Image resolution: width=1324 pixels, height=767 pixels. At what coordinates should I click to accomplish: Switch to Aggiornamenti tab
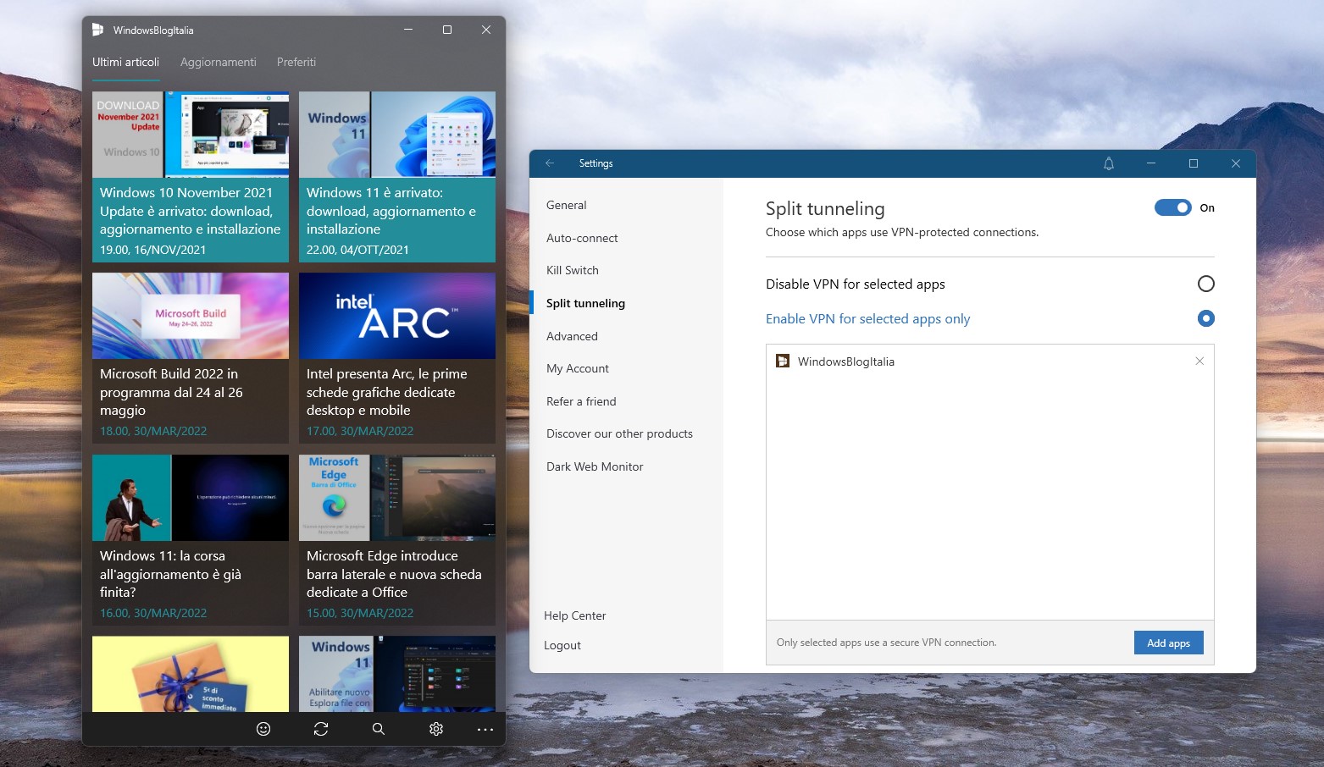point(218,62)
